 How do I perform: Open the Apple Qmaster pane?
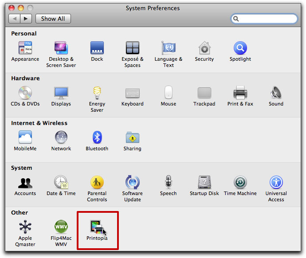click(25, 227)
